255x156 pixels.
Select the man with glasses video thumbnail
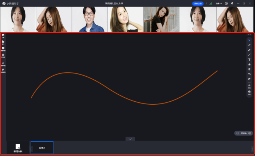coord(90,19)
